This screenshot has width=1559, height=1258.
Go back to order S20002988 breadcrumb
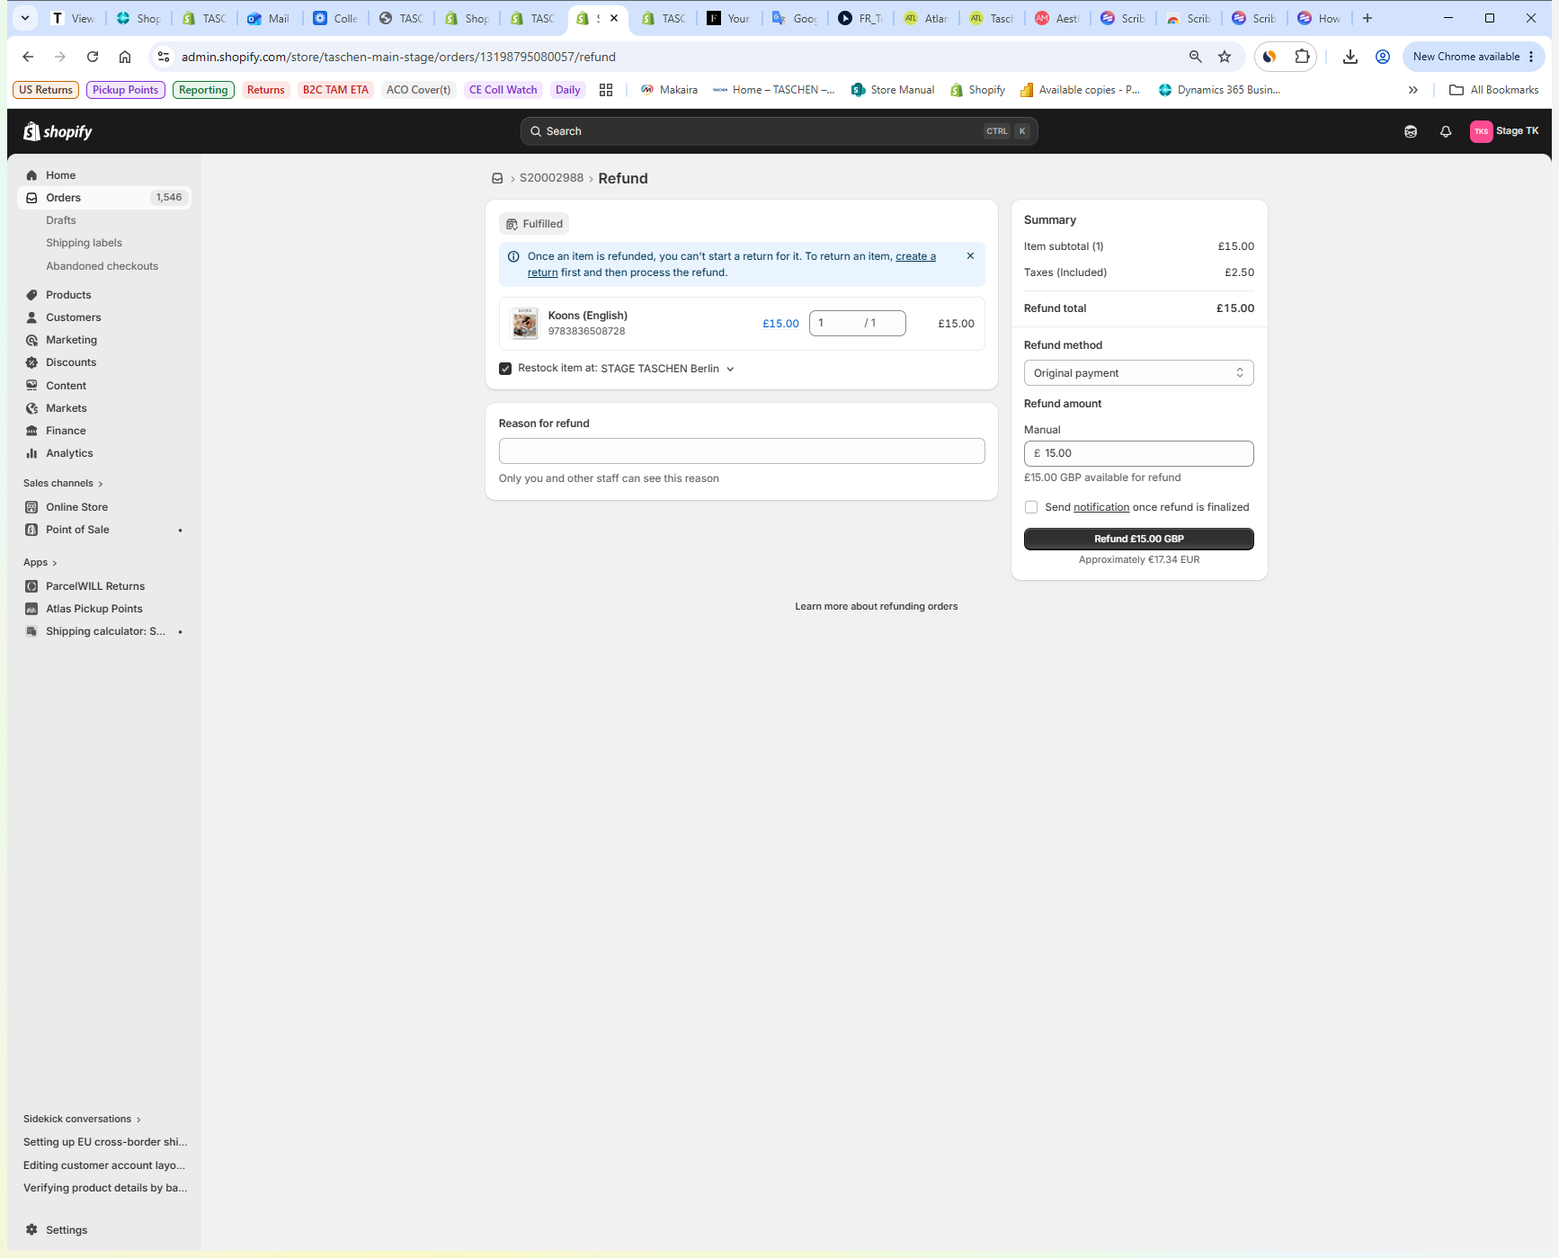point(551,178)
